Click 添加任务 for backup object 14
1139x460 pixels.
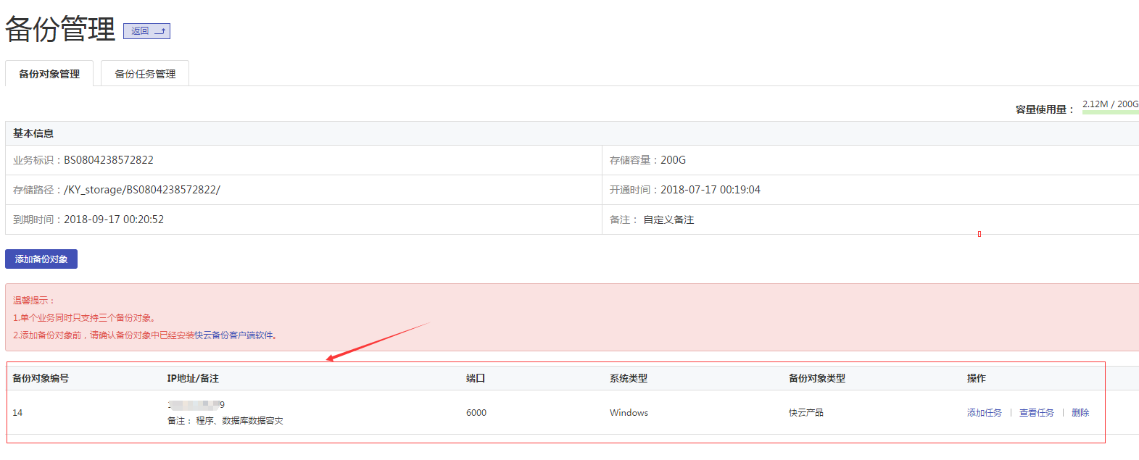pos(984,413)
